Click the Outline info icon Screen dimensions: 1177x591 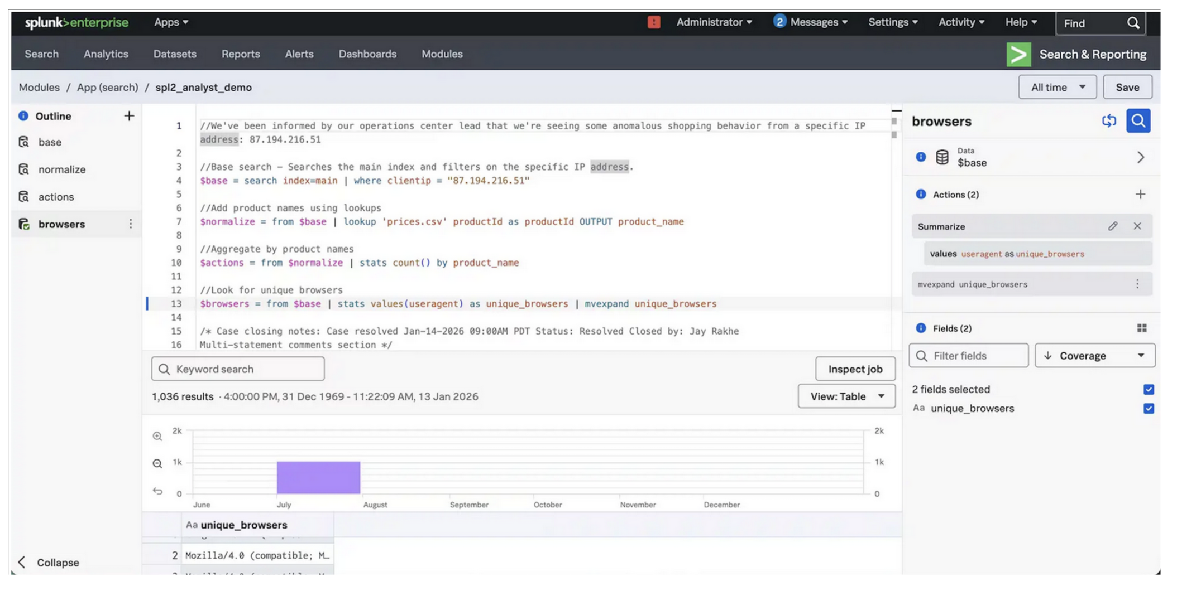point(23,116)
